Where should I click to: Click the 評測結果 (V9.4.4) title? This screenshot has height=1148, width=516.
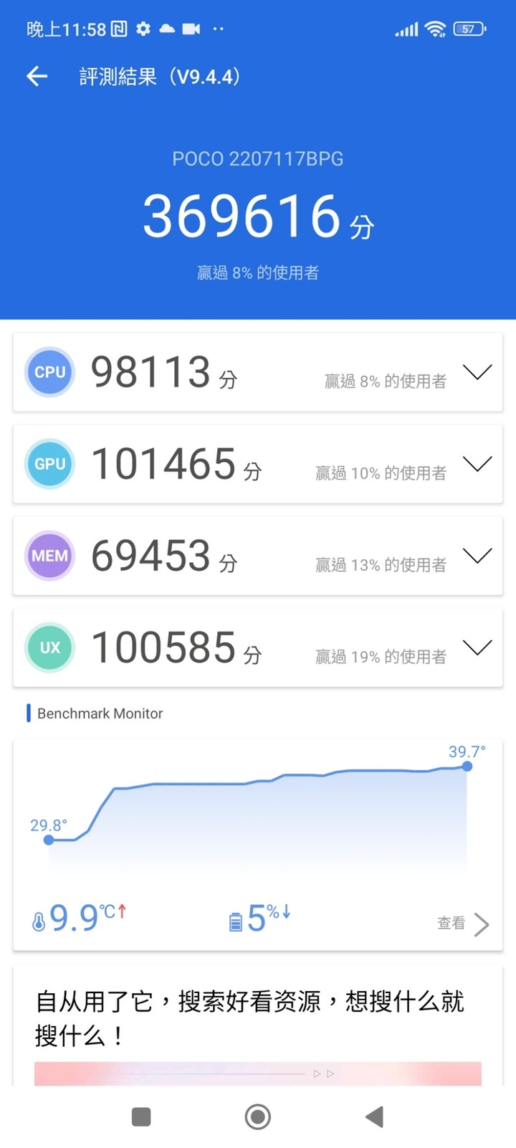tap(159, 76)
